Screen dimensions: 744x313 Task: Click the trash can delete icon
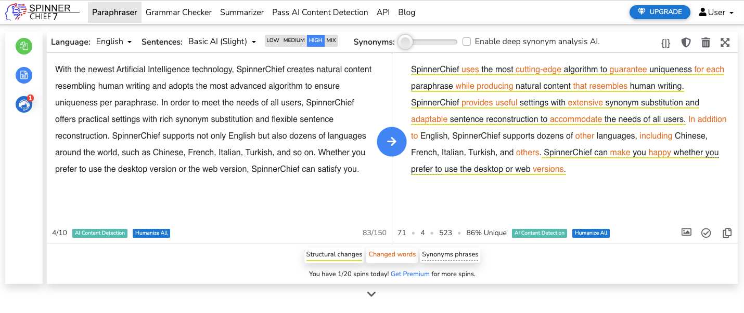click(x=705, y=43)
